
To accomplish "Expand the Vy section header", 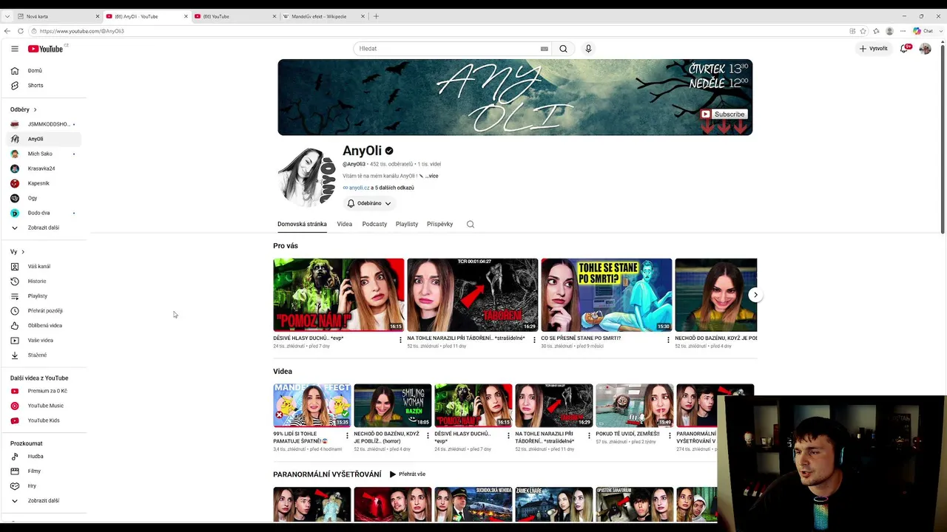I will click(18, 252).
